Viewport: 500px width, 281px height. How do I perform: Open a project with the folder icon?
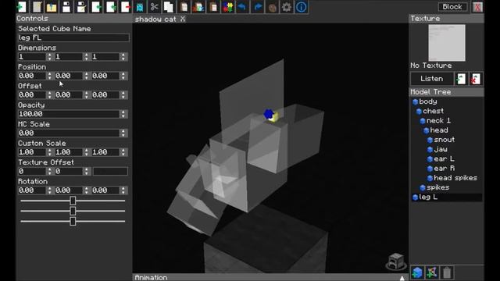[52, 7]
